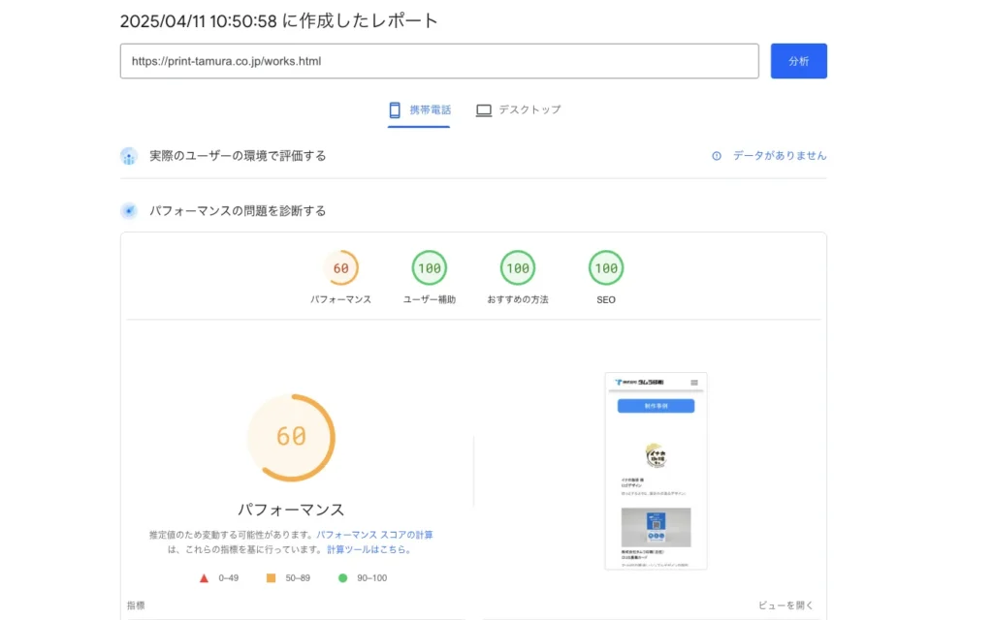Click the info icon beside データがありません

717,156
